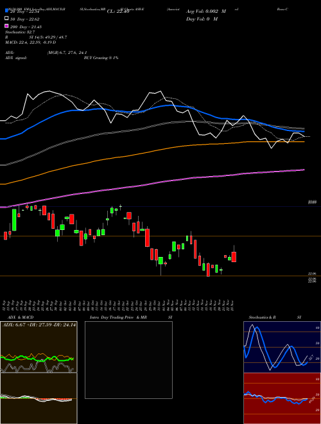Click the blue 20 Day legend square
Image resolution: width=321 pixels, height=424 pixels.
(7, 10)
